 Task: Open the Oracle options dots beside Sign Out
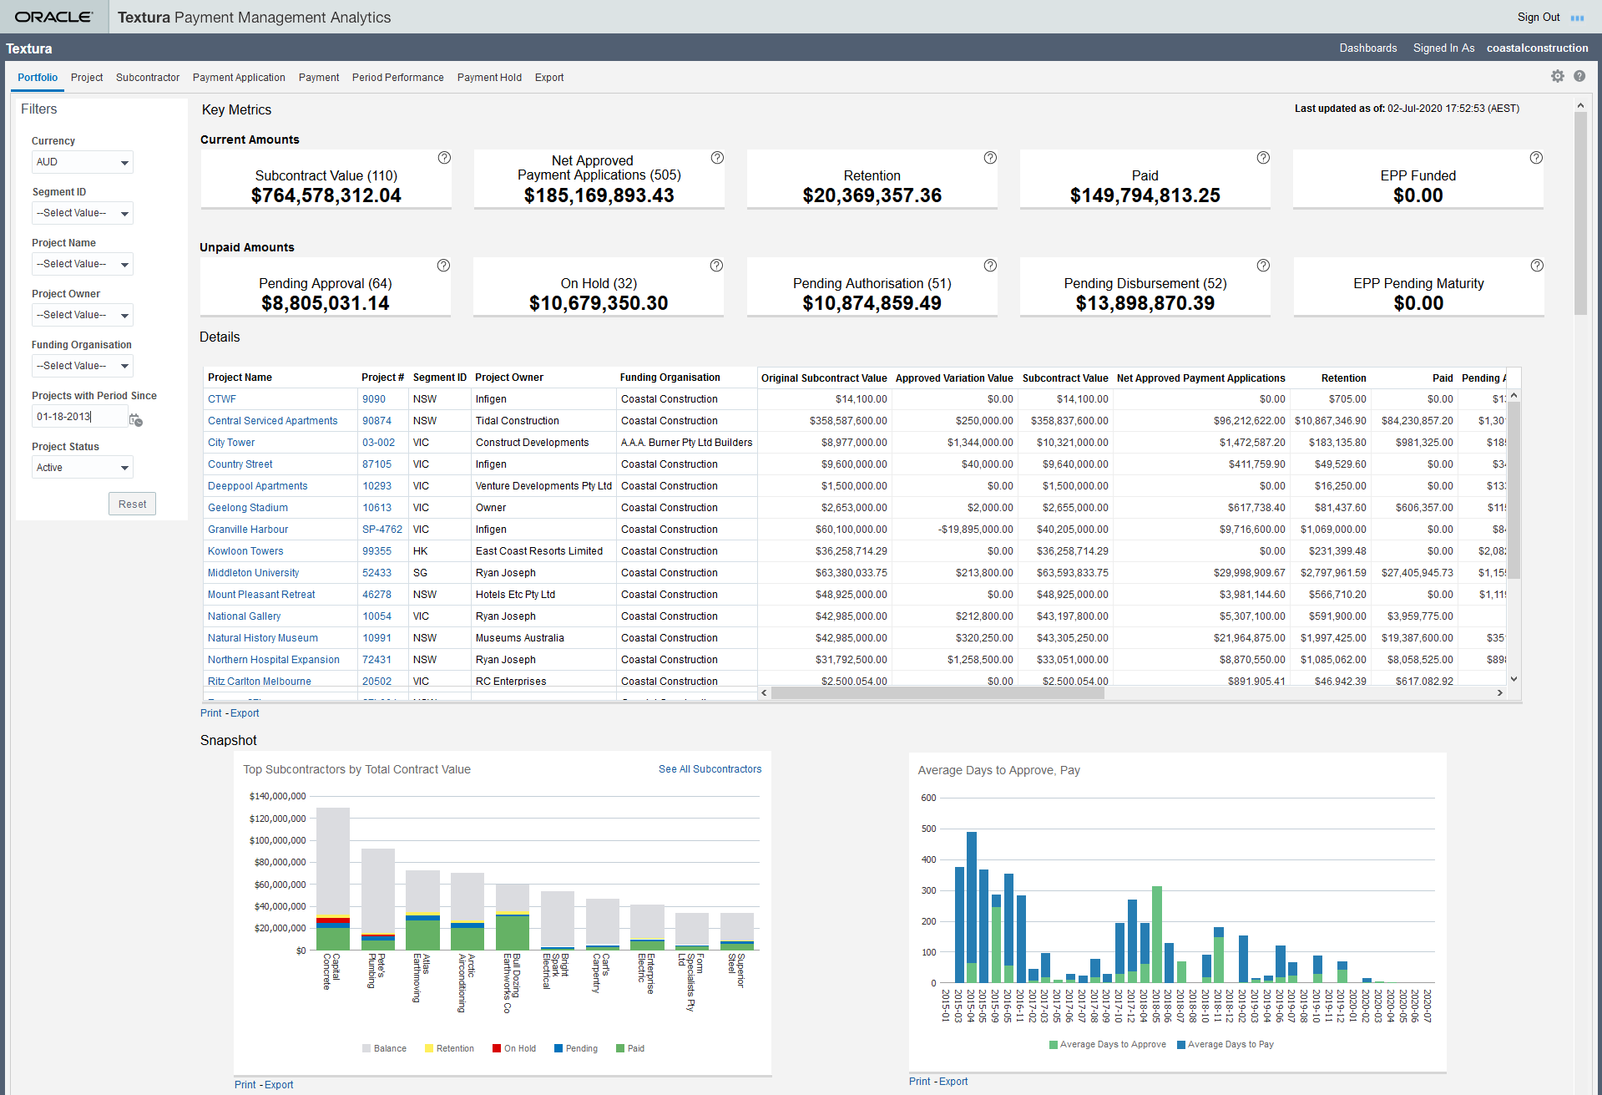coord(1577,18)
